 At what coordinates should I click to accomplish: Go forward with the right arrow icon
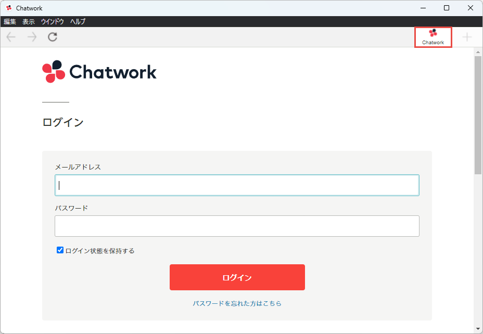32,37
